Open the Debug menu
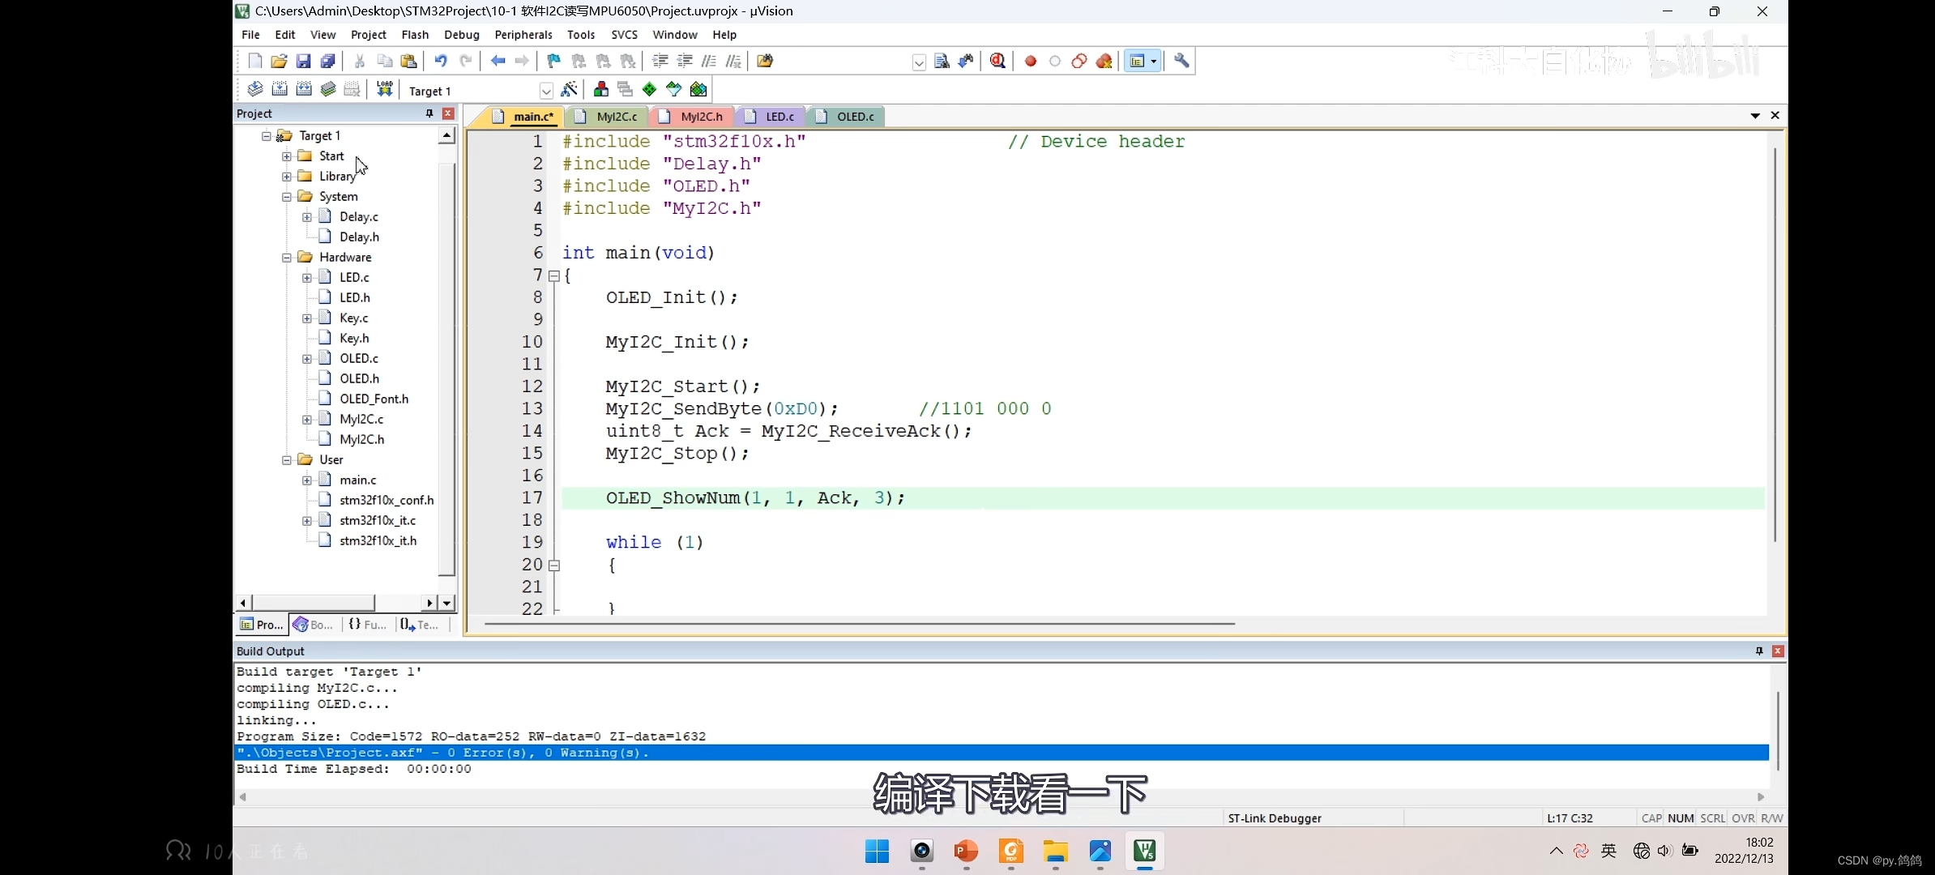The width and height of the screenshot is (1935, 875). click(461, 35)
